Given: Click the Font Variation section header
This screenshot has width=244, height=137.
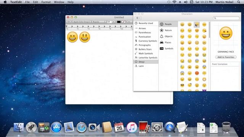Looking at the screenshot, I should [x=220, y=64].
